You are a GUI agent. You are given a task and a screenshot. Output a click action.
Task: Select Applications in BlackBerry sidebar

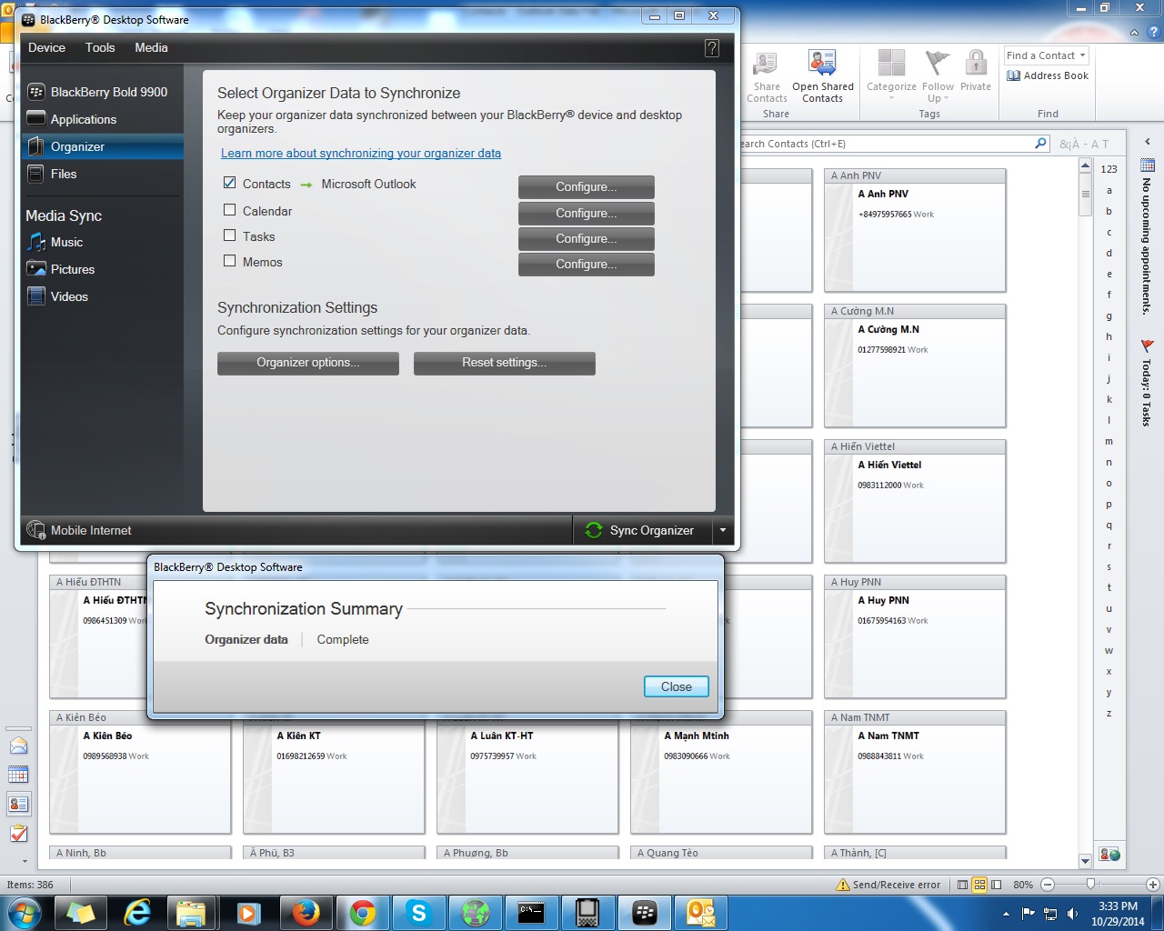pos(72,119)
